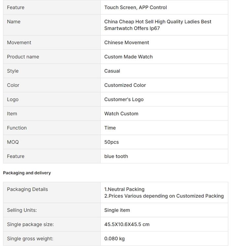The image size is (231, 246).
Task: Click the "Single gross weight:" label
Action: (x=30, y=238)
